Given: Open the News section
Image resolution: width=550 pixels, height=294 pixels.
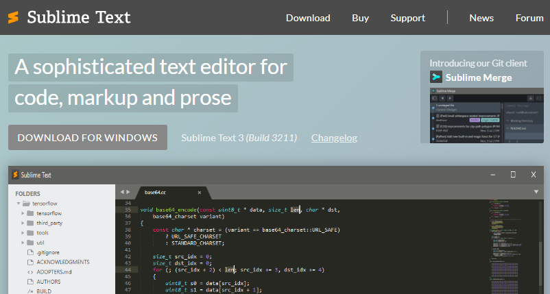Looking at the screenshot, I should (x=481, y=18).
